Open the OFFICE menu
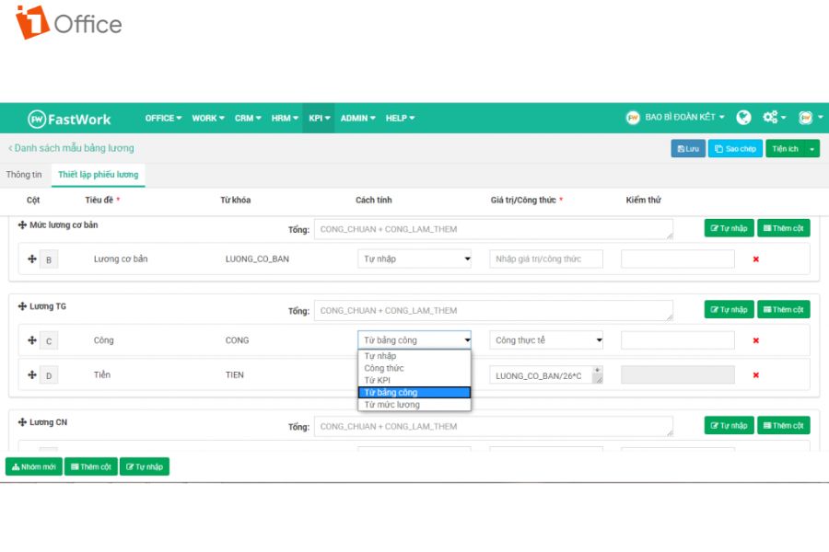Screen dimensions: 829x552 163,118
